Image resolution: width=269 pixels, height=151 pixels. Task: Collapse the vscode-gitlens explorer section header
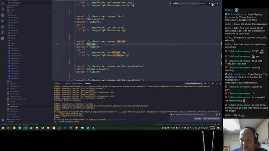pyautogui.click(x=13, y=5)
